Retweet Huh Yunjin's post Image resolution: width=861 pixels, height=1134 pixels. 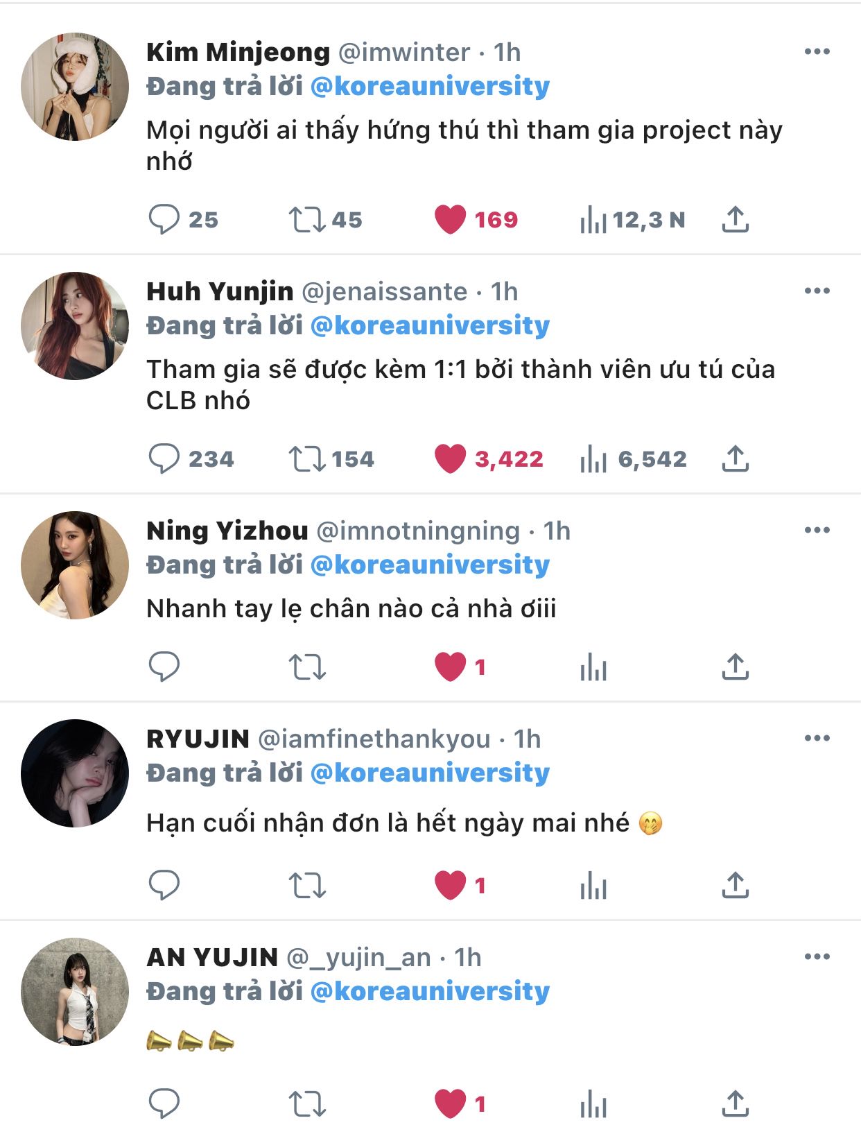click(307, 459)
